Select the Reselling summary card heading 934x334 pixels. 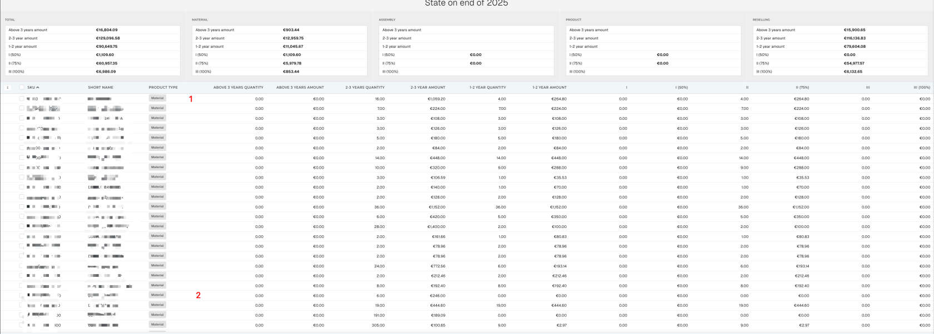[762, 19]
